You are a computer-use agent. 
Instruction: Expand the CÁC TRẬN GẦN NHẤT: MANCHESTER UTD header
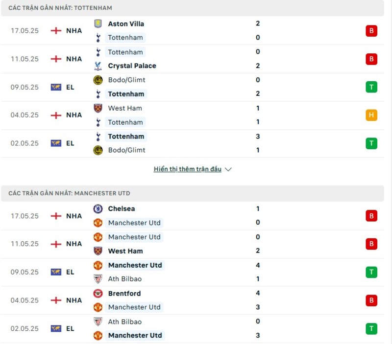coord(69,193)
